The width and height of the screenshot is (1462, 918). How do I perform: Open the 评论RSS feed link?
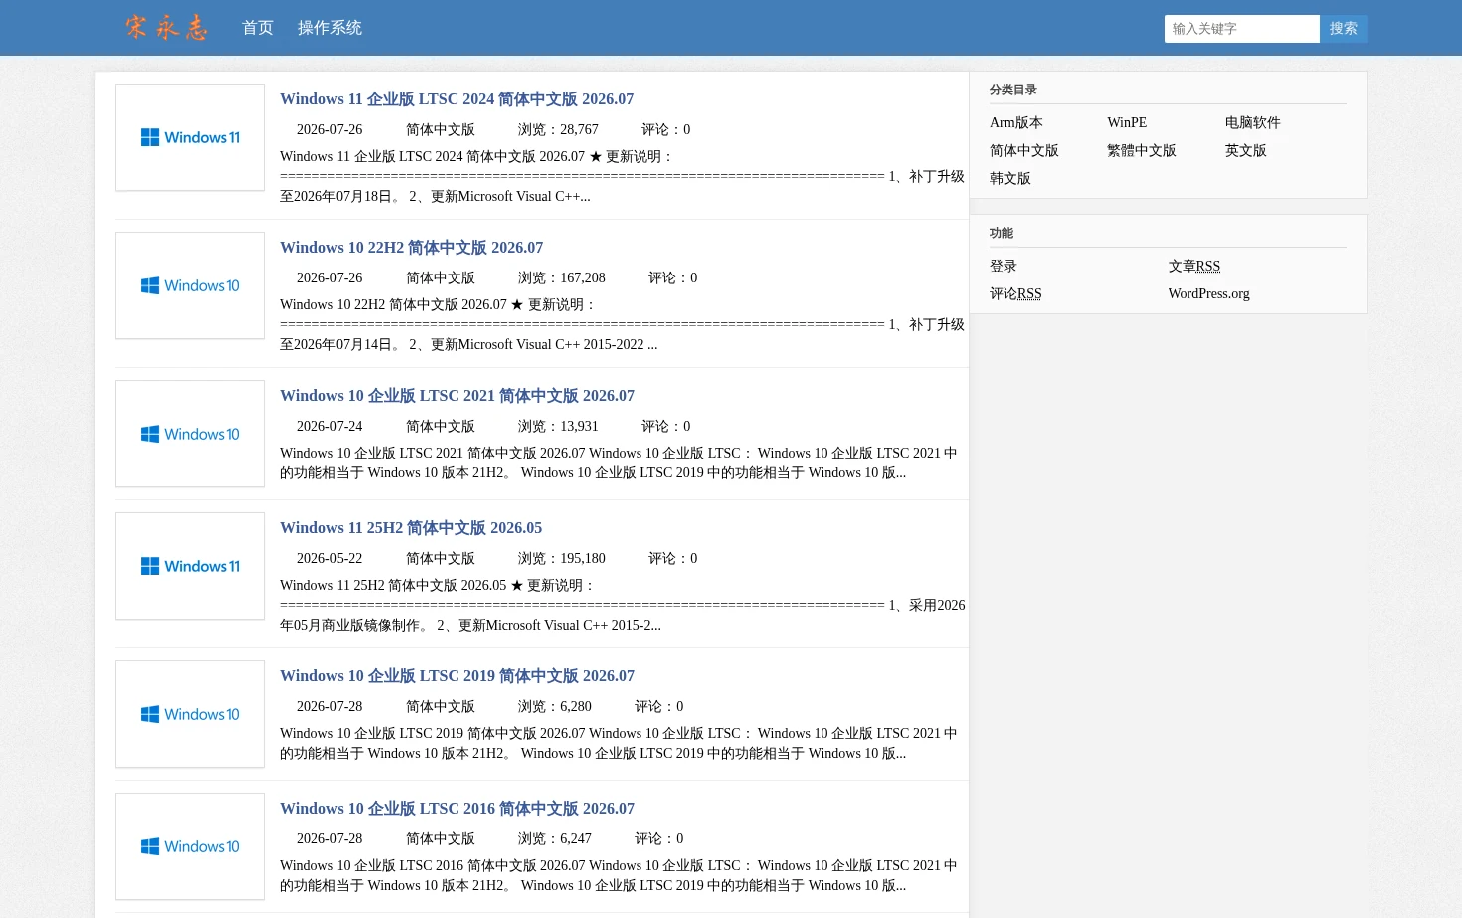[1015, 294]
